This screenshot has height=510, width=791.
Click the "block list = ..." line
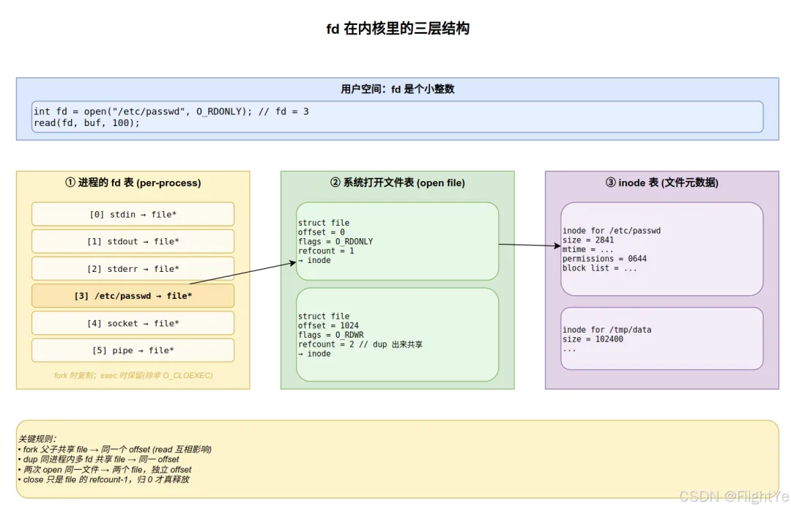click(x=600, y=268)
